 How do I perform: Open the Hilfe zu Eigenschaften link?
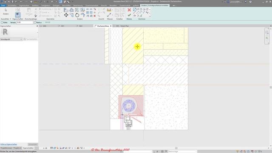point(8,144)
